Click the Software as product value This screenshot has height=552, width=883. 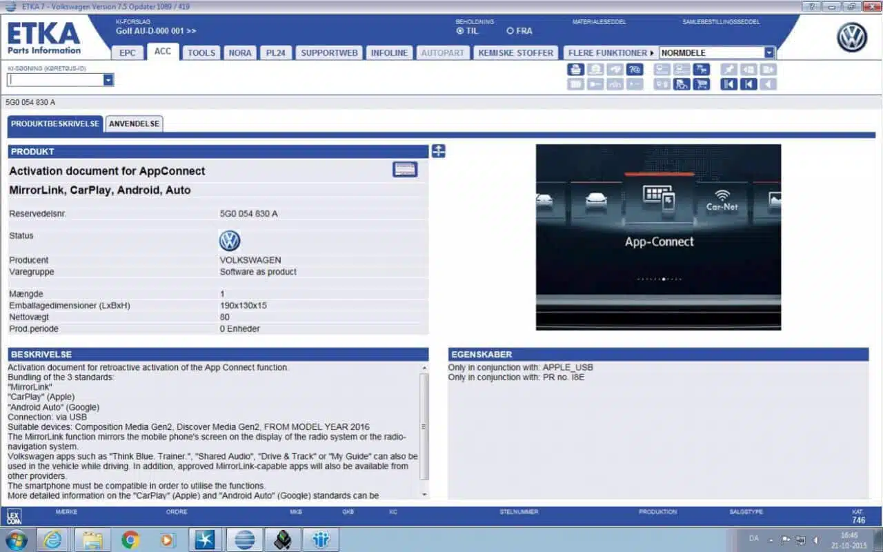point(258,272)
